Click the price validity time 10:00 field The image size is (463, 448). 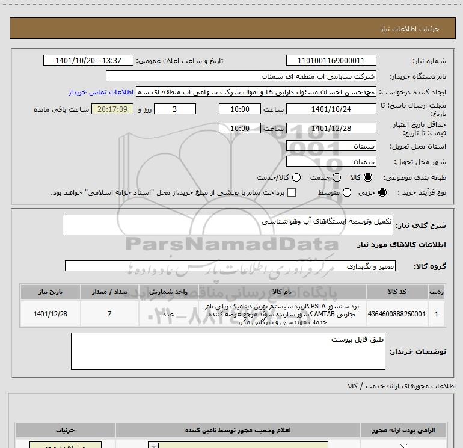tap(240, 129)
